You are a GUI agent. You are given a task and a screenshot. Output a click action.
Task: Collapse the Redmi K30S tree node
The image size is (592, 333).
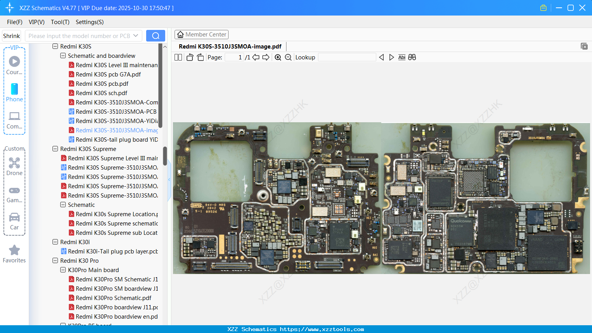pyautogui.click(x=55, y=46)
